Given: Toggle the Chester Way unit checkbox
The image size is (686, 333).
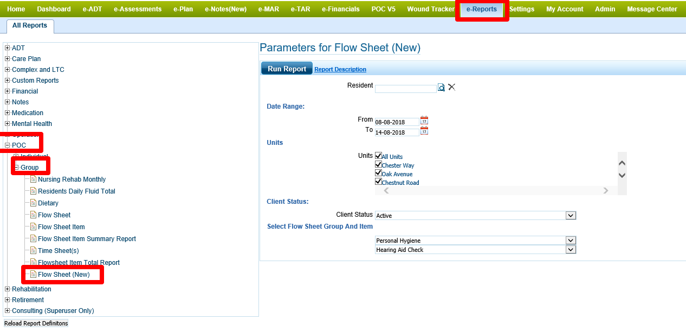Looking at the screenshot, I should tap(378, 164).
